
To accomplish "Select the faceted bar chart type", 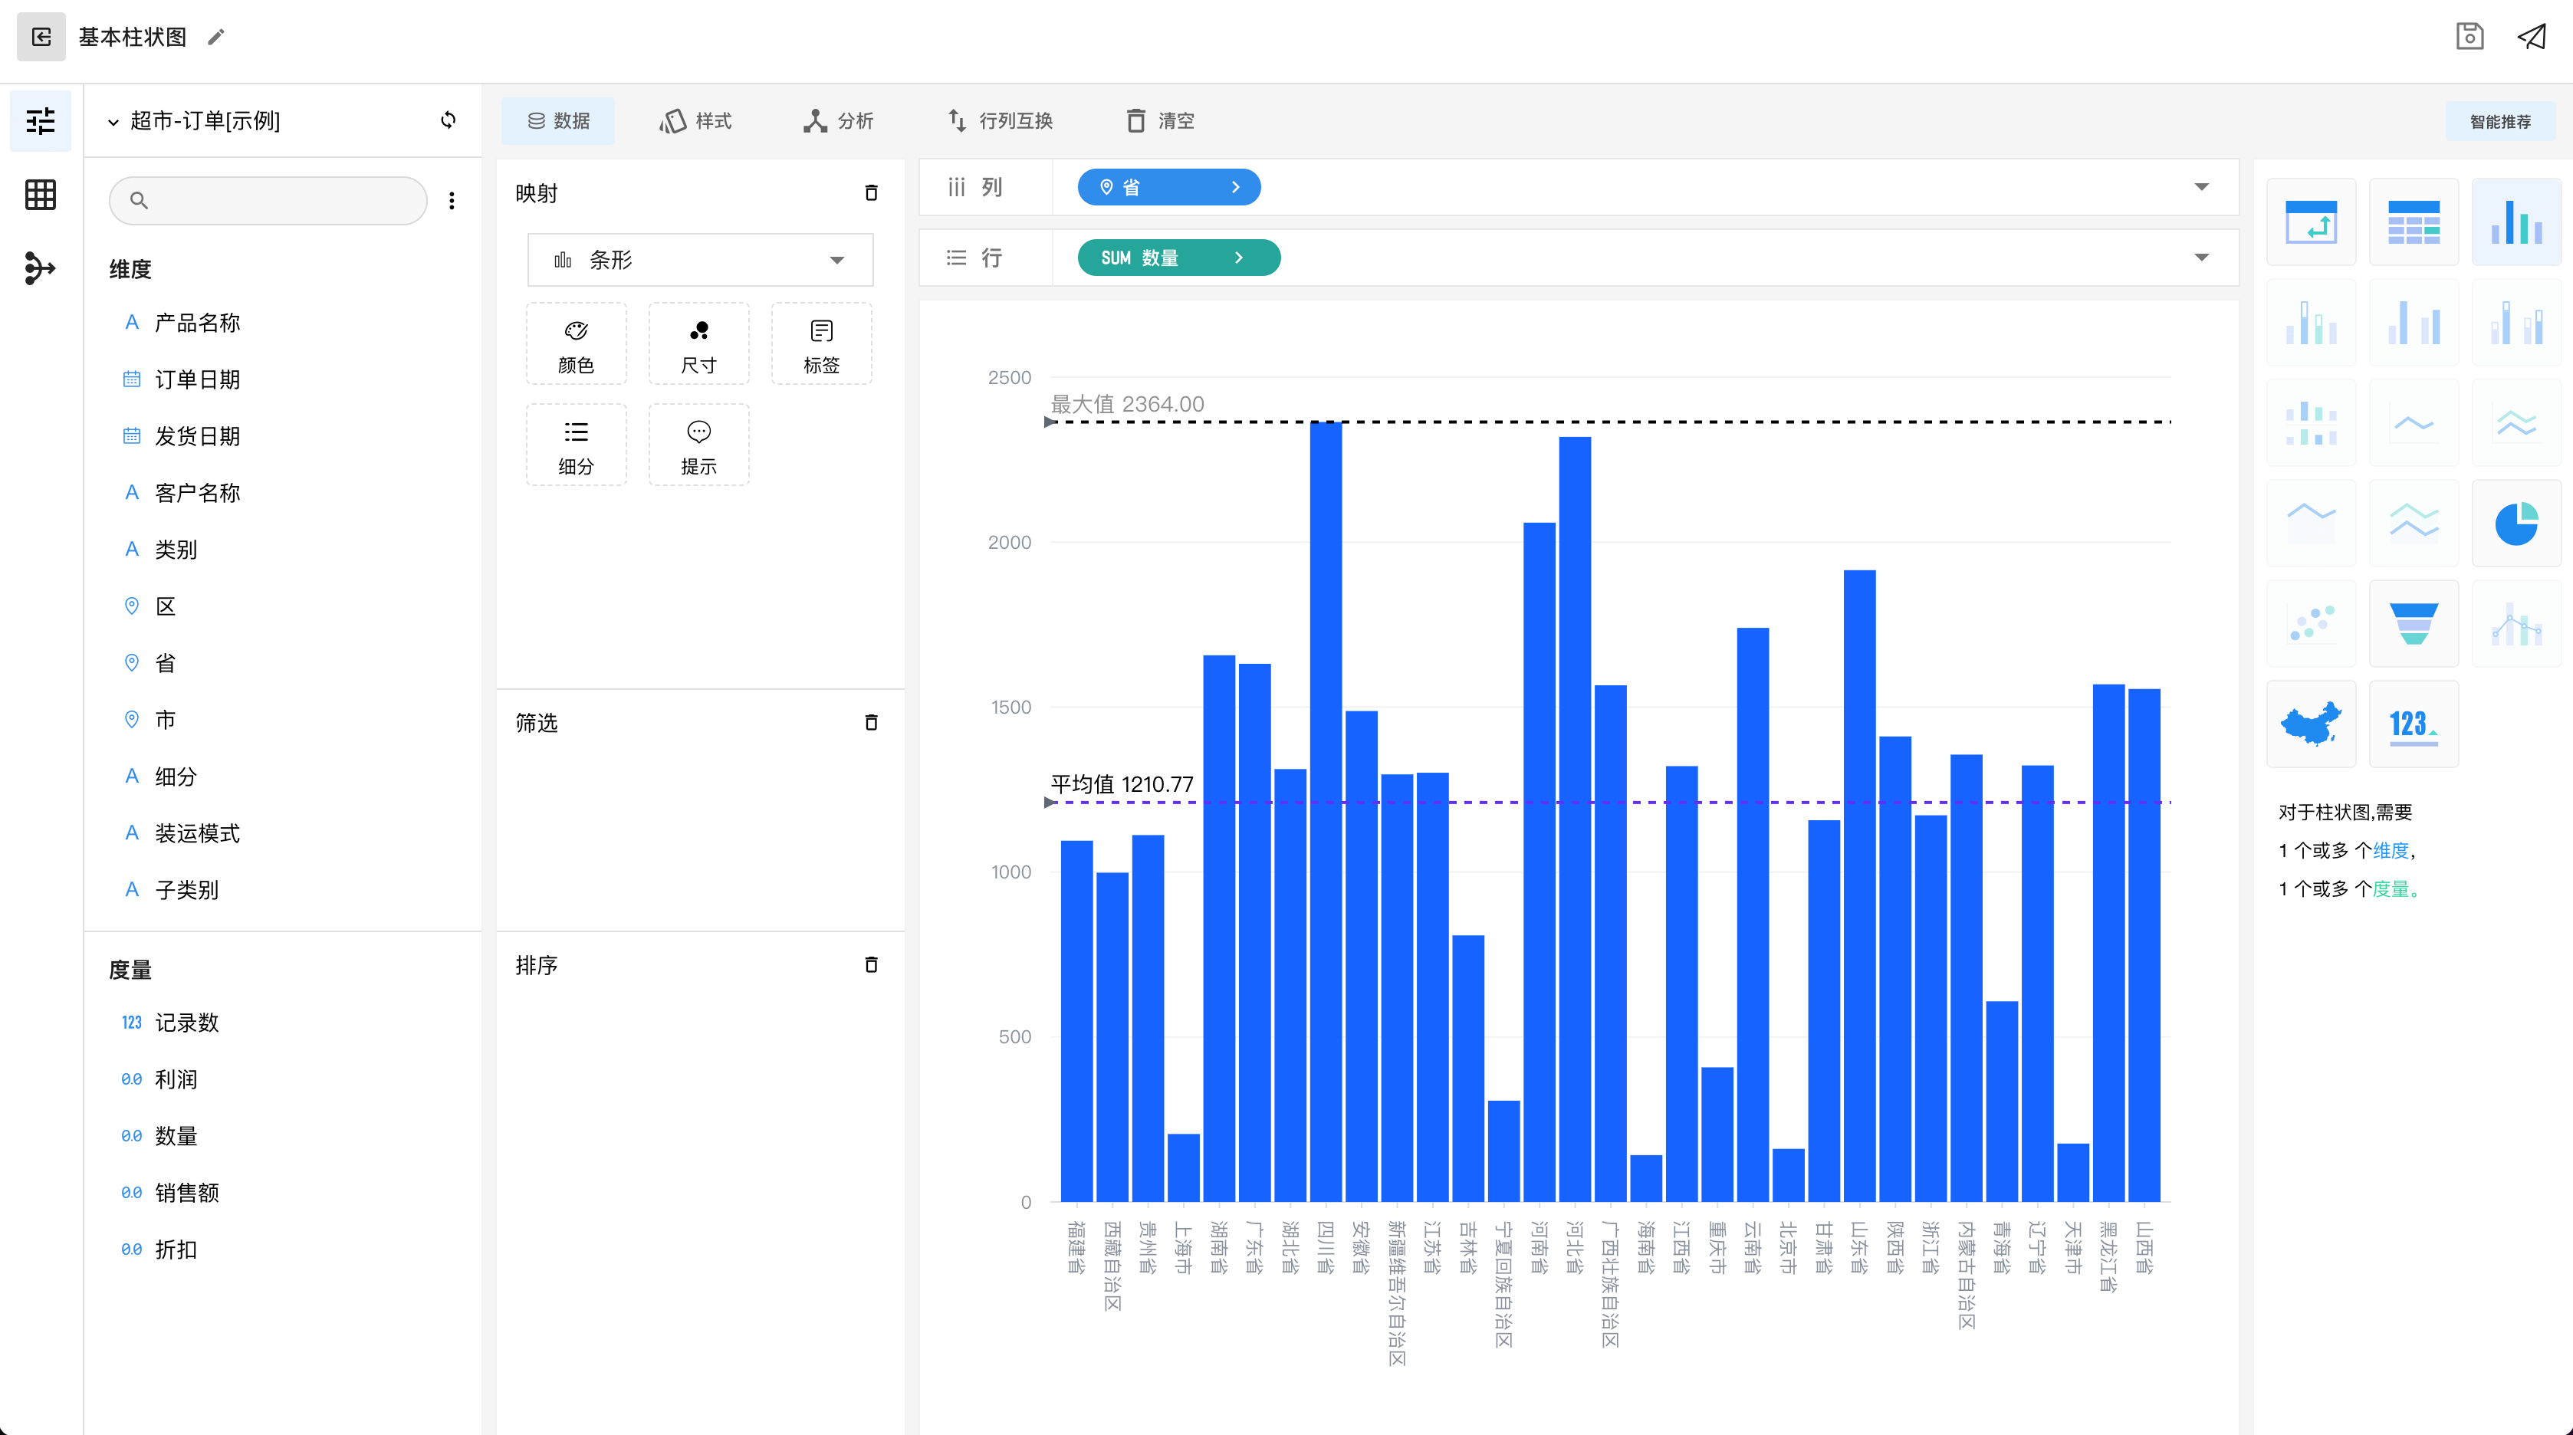I will (x=2312, y=423).
